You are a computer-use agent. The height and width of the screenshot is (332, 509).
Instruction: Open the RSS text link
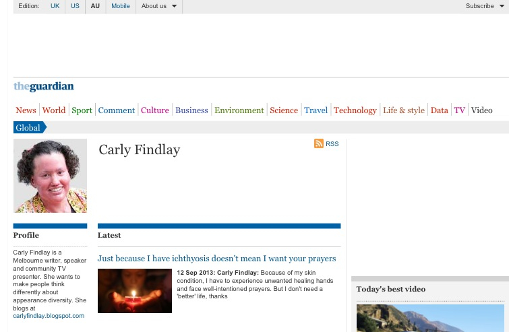pos(332,144)
